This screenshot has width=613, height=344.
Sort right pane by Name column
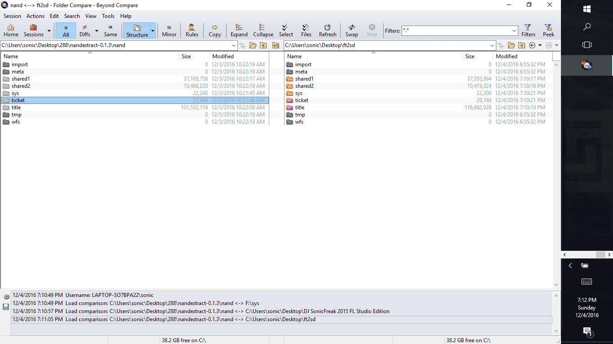click(x=373, y=56)
